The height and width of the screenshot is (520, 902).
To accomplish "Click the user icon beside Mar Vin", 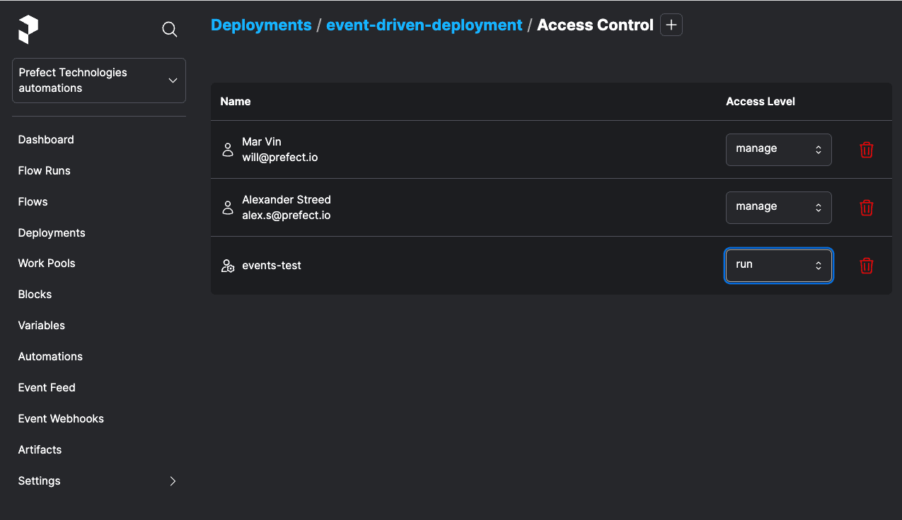I will pyautogui.click(x=228, y=150).
